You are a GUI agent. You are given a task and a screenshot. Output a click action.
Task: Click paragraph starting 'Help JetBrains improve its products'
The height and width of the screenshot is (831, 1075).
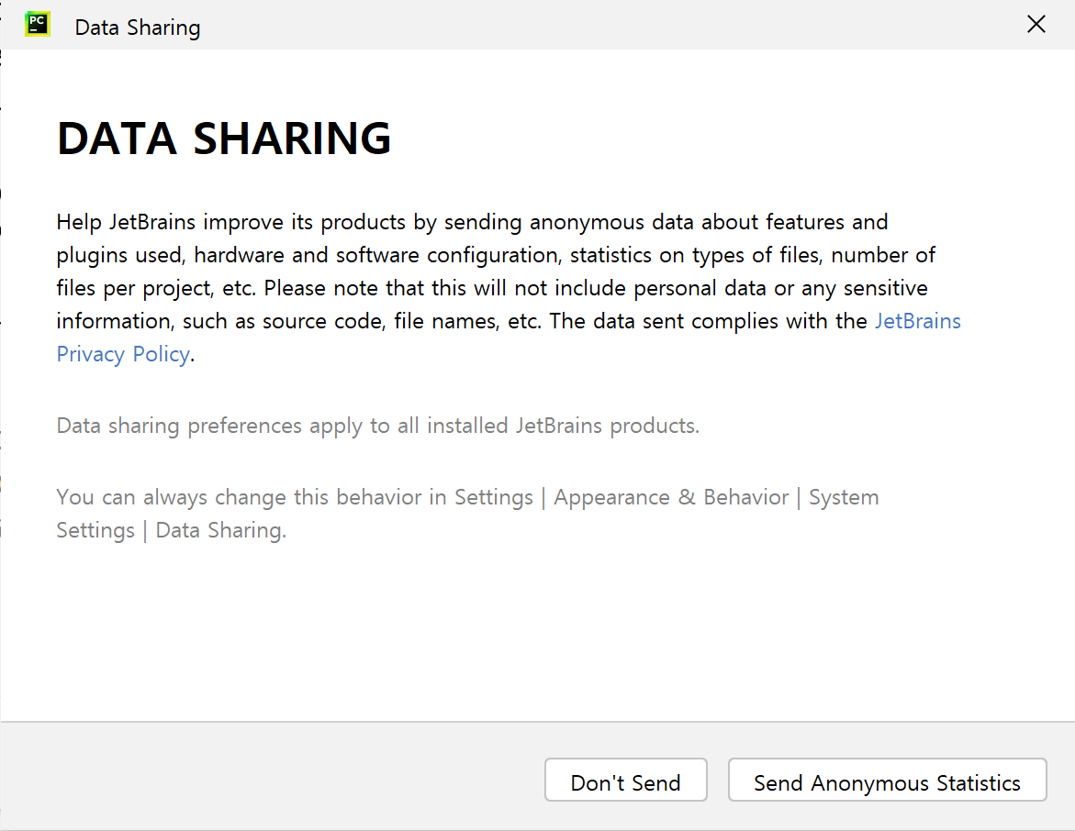click(x=509, y=288)
